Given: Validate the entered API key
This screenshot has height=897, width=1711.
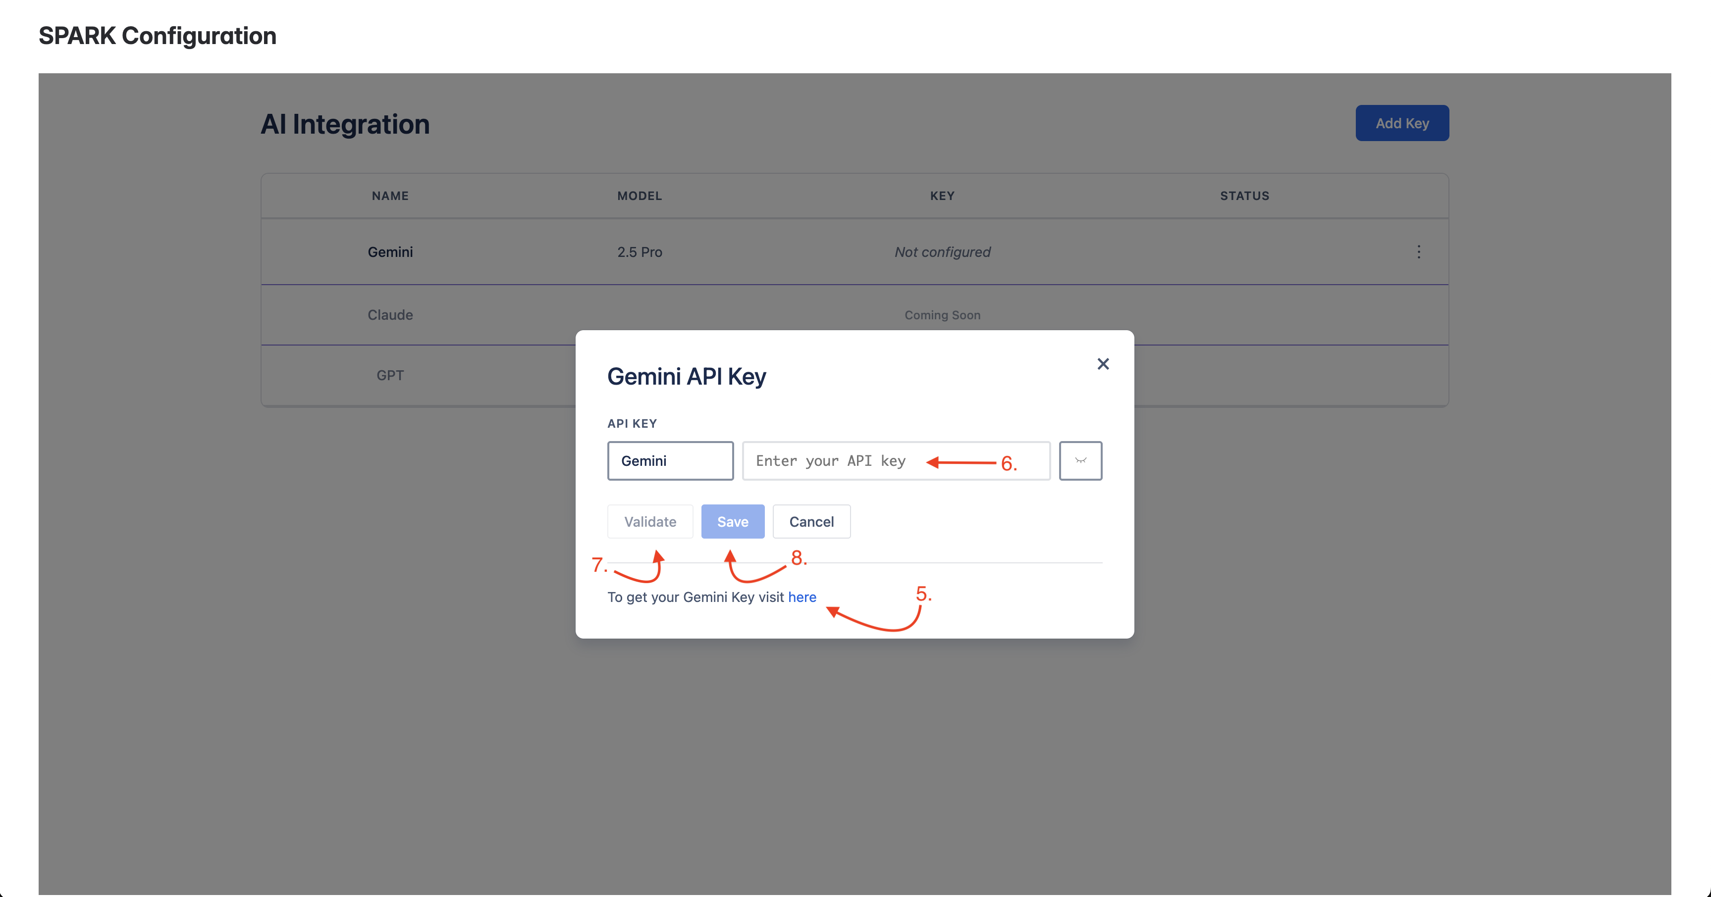Looking at the screenshot, I should point(649,521).
